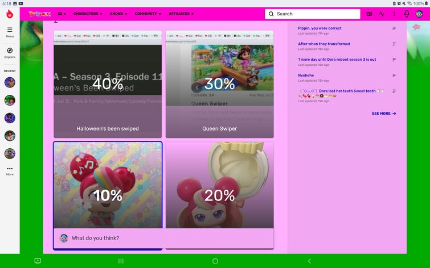Show More sidebar options

[x=10, y=171]
